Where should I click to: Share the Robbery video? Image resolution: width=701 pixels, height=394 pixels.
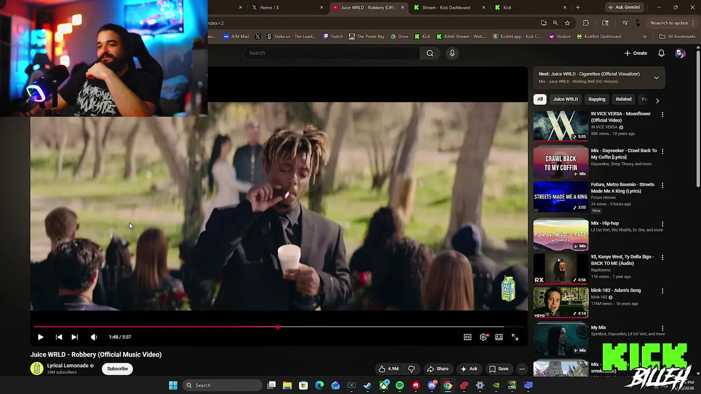[x=438, y=369]
